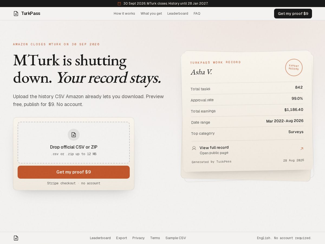Click the Total earnings label on the card
This screenshot has width=325, height=244.
coord(203,111)
